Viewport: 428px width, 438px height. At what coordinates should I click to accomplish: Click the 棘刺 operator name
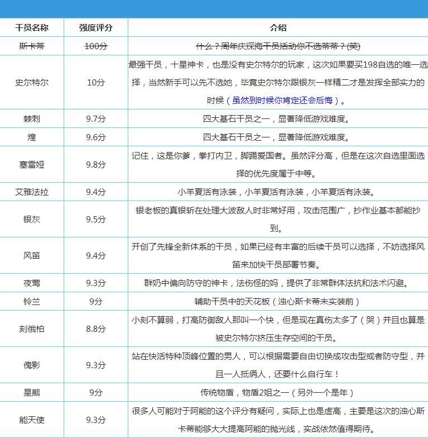point(32,119)
